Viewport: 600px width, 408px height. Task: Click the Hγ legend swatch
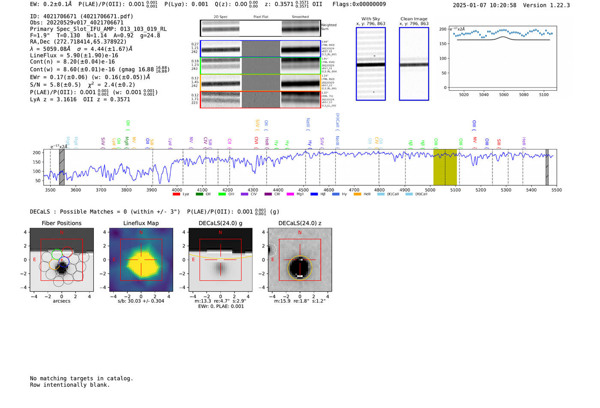click(336, 194)
